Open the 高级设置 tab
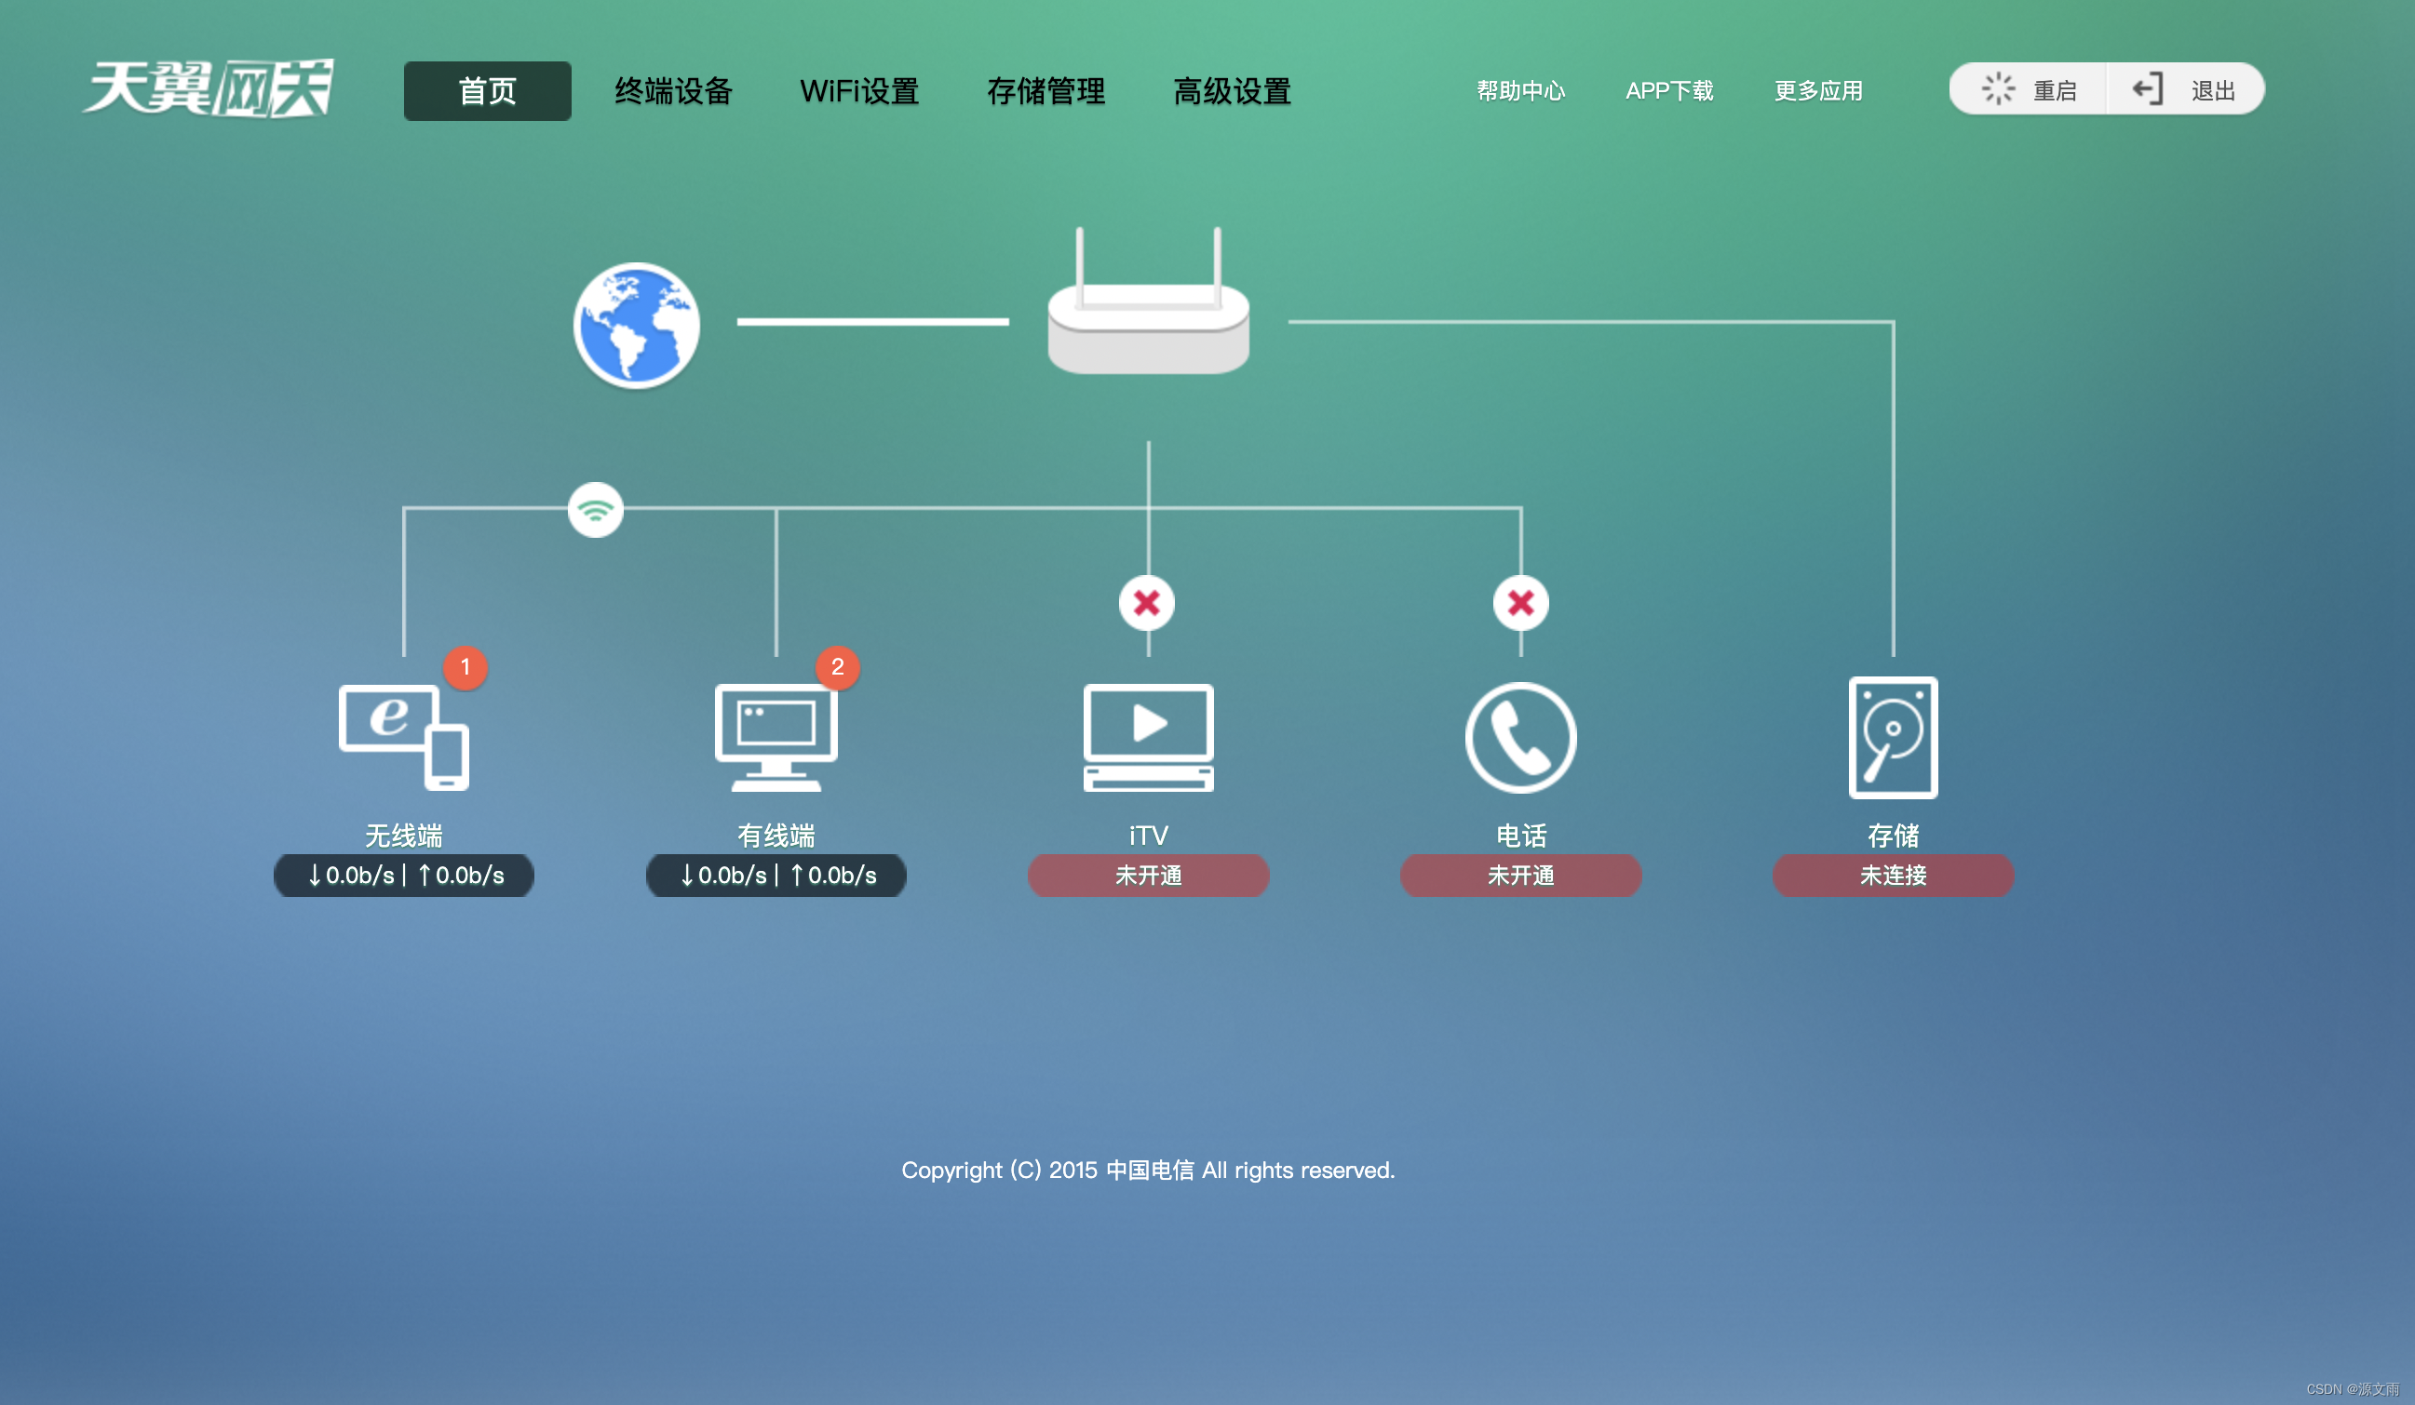2415x1405 pixels. [x=1232, y=91]
